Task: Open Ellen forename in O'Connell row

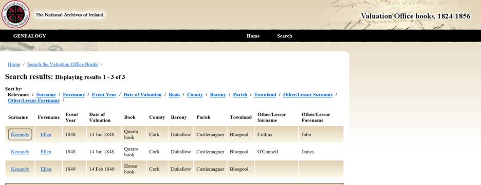Action: pos(46,152)
